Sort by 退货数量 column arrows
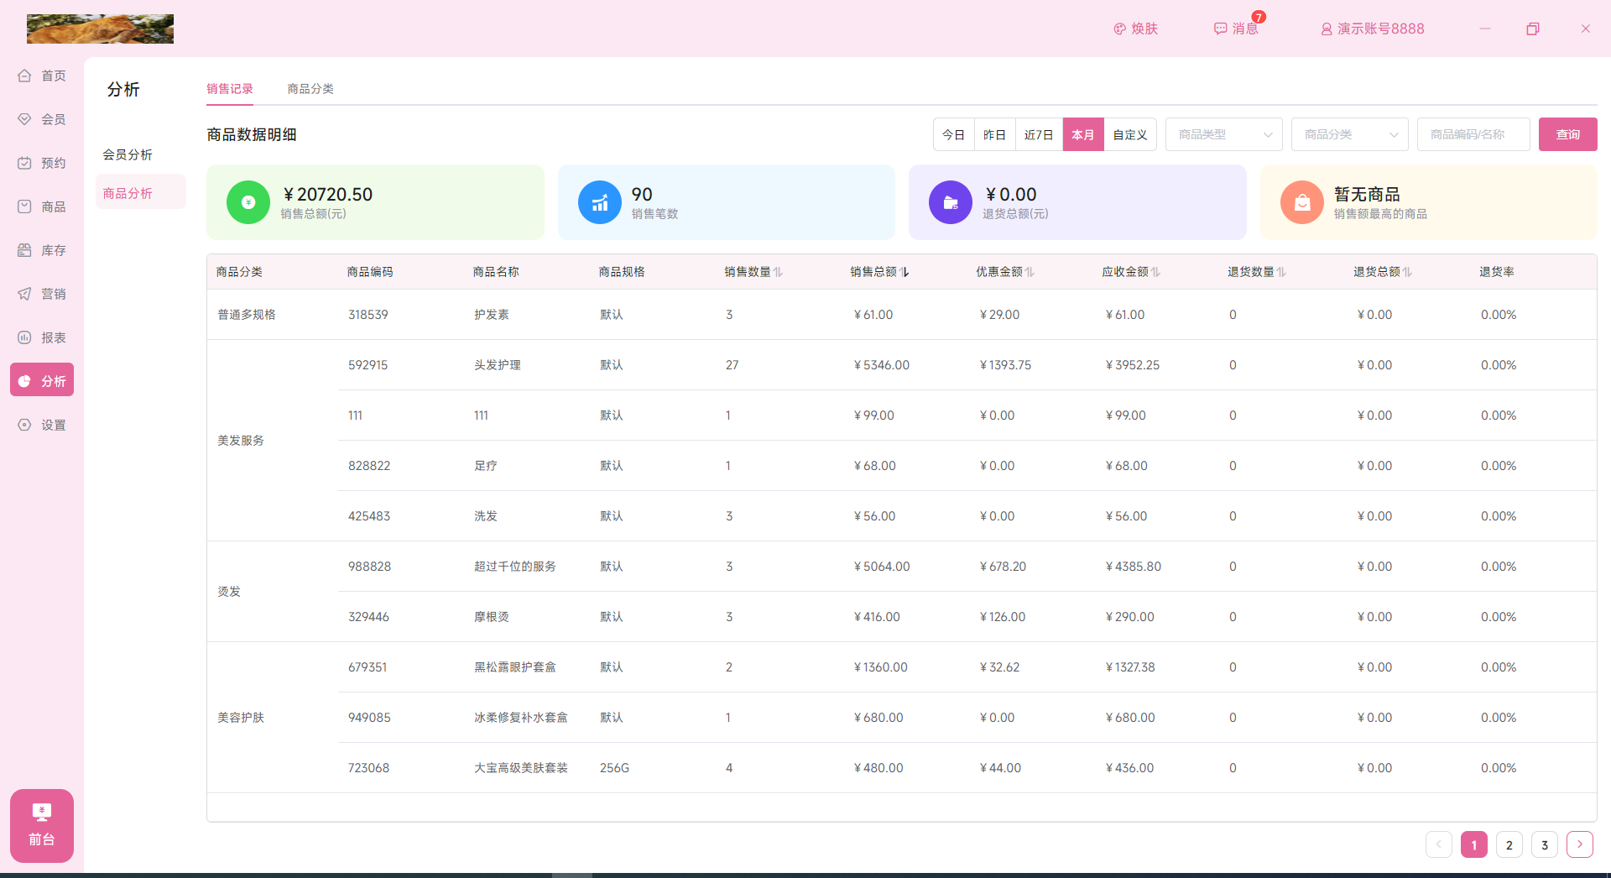The width and height of the screenshot is (1611, 878). point(1282,272)
